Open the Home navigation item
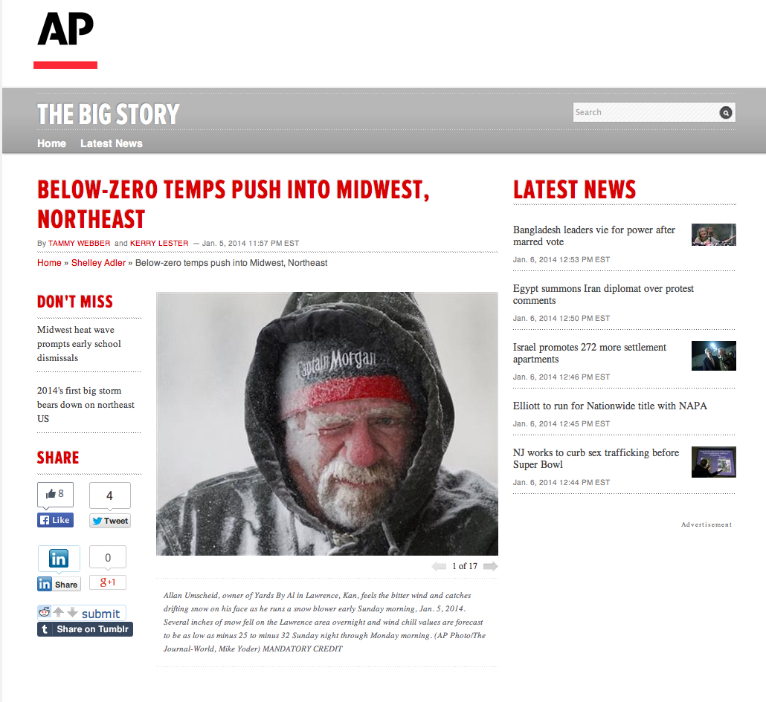 click(52, 143)
